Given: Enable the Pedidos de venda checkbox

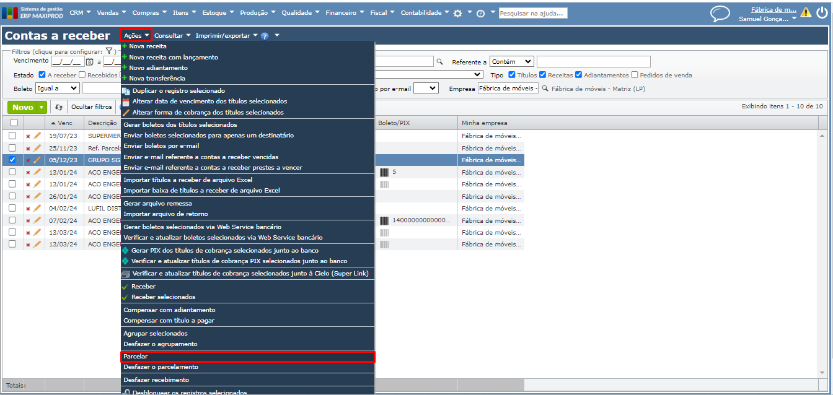Looking at the screenshot, I should (x=635, y=75).
